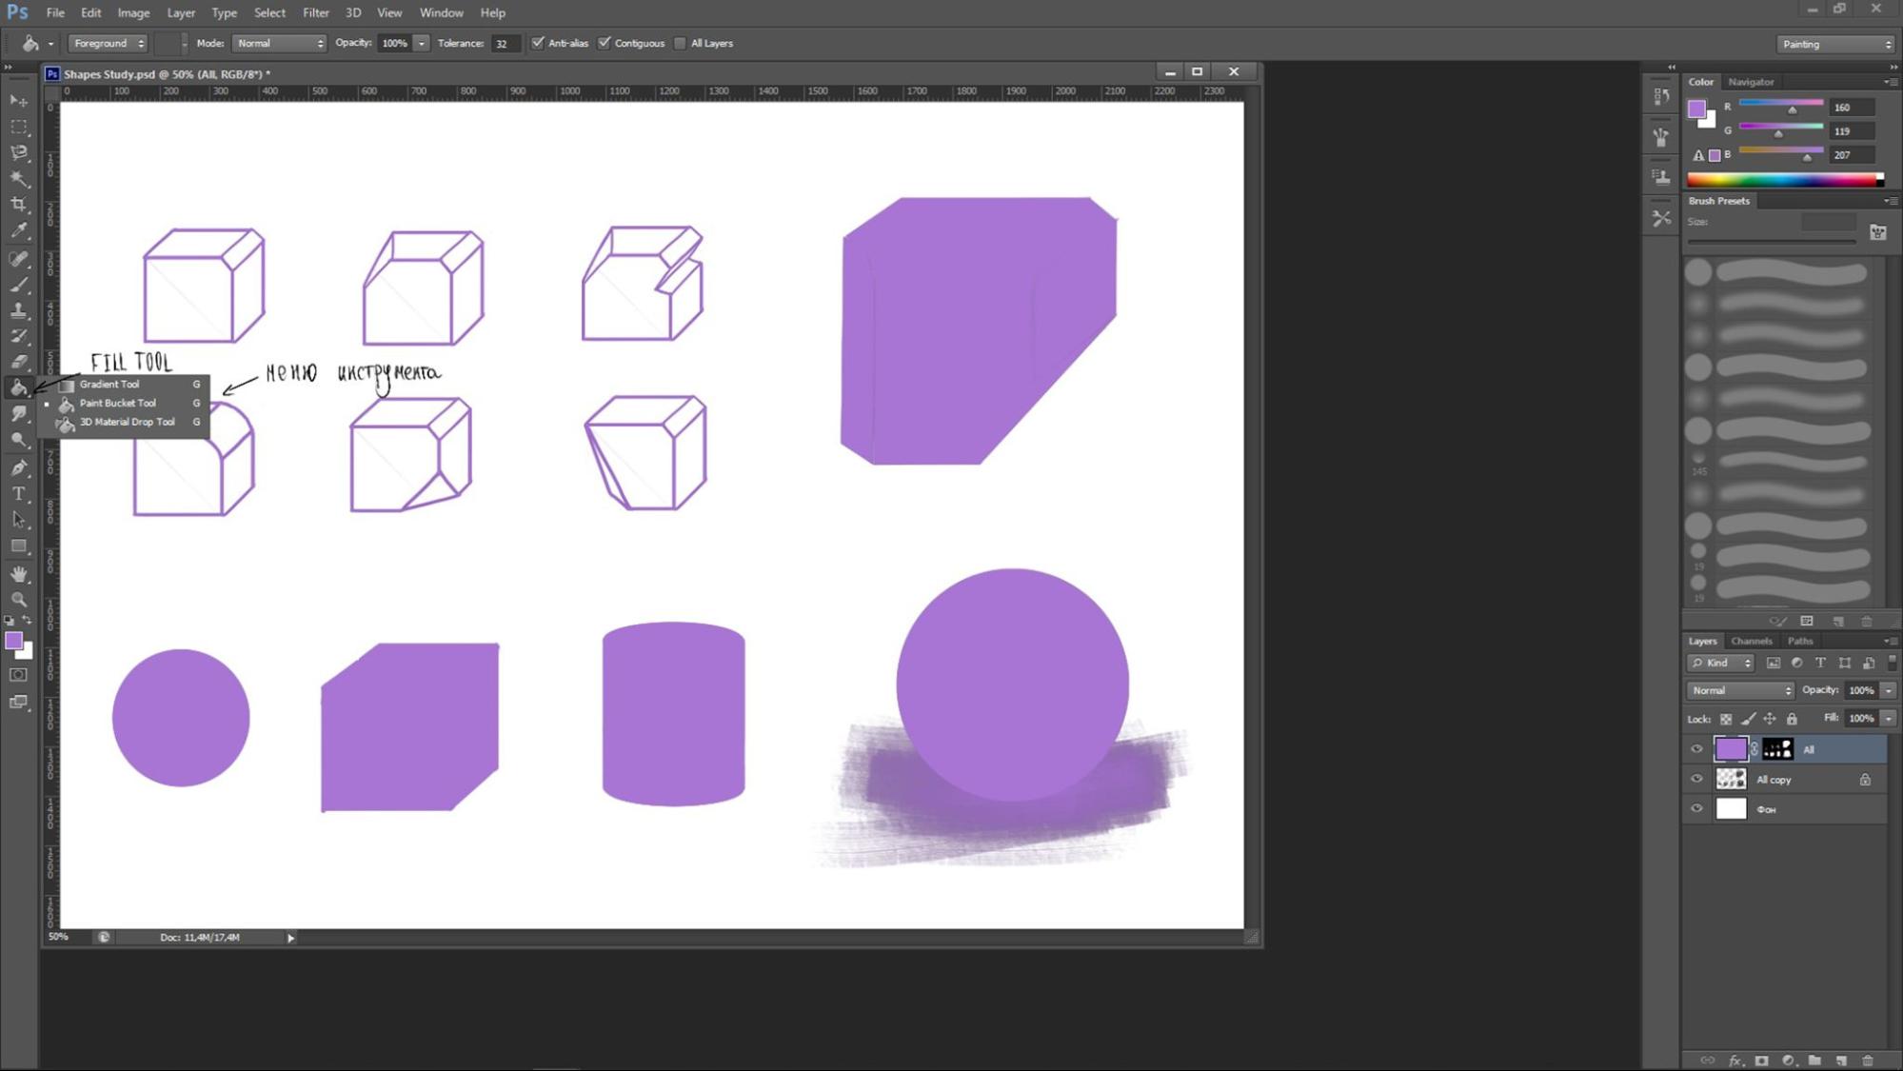
Task: Switch to the Channels tab
Action: tap(1751, 641)
